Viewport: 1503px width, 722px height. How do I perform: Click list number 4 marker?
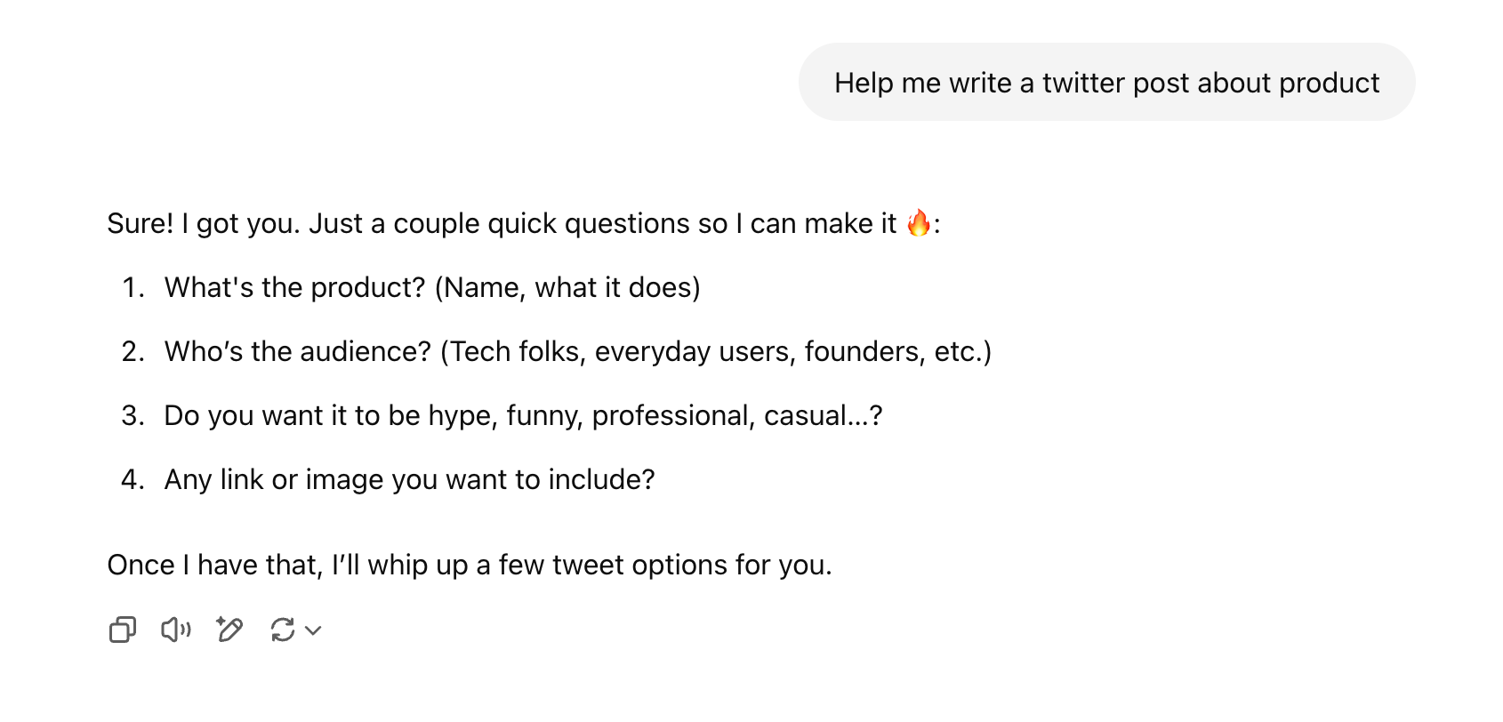point(133,479)
